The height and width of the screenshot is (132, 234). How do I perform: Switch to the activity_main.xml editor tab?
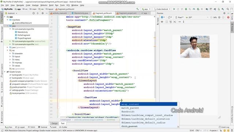(60, 13)
